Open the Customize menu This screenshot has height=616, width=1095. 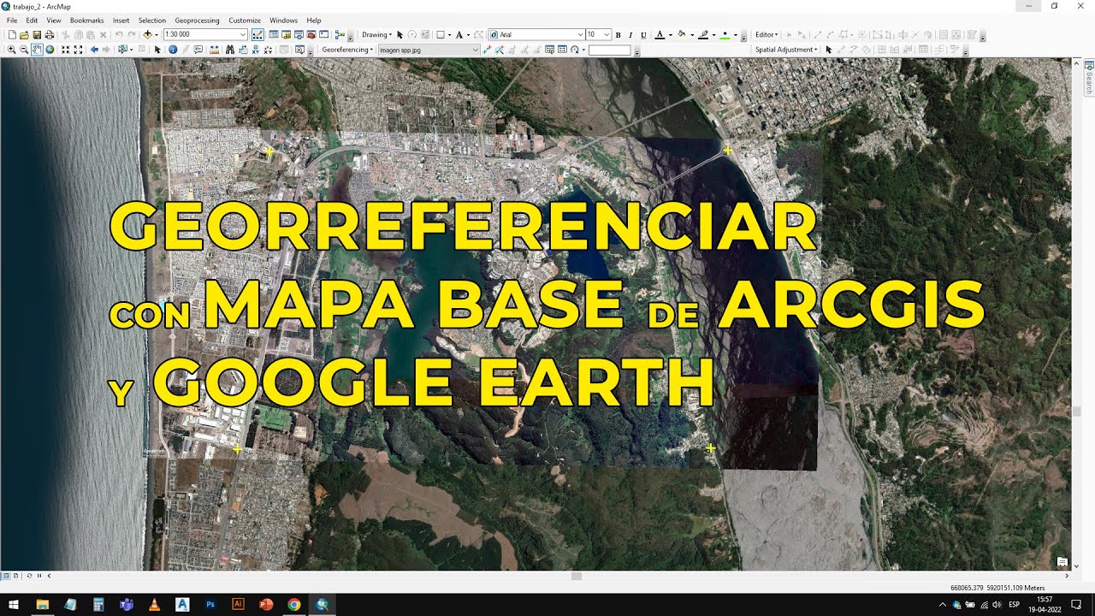[245, 20]
